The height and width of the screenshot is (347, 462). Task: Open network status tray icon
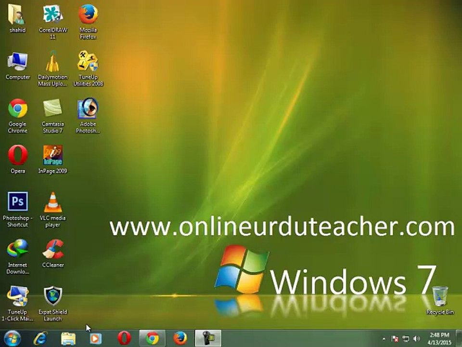406,339
